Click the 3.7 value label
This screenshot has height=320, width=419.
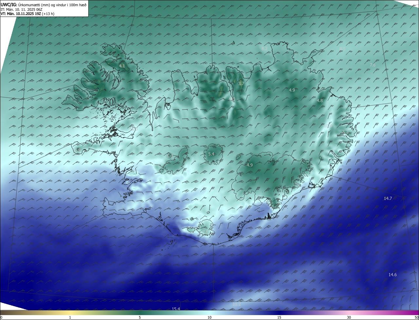click(241, 84)
